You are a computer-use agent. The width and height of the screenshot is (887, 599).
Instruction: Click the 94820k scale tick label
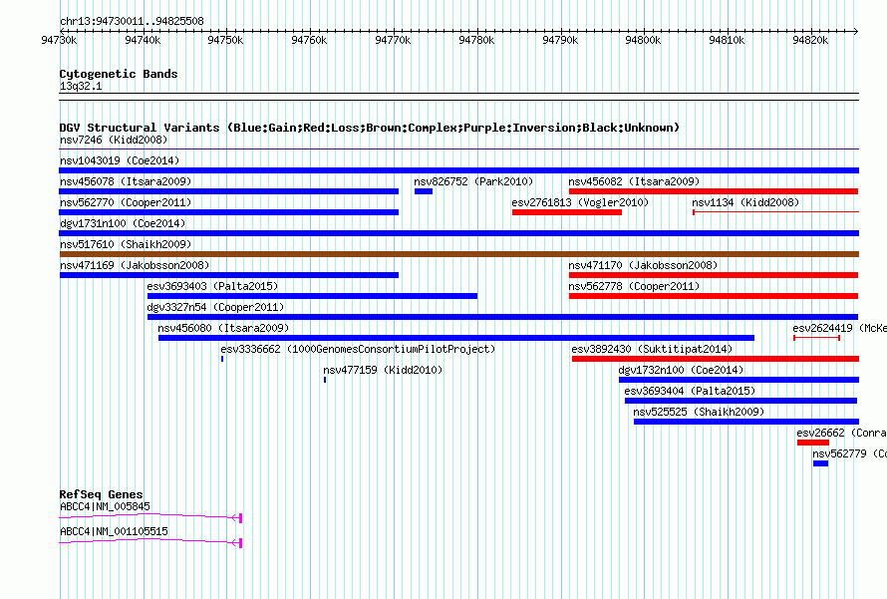pos(810,40)
